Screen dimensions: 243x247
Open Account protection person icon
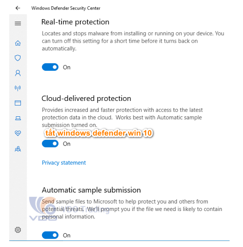[18, 73]
